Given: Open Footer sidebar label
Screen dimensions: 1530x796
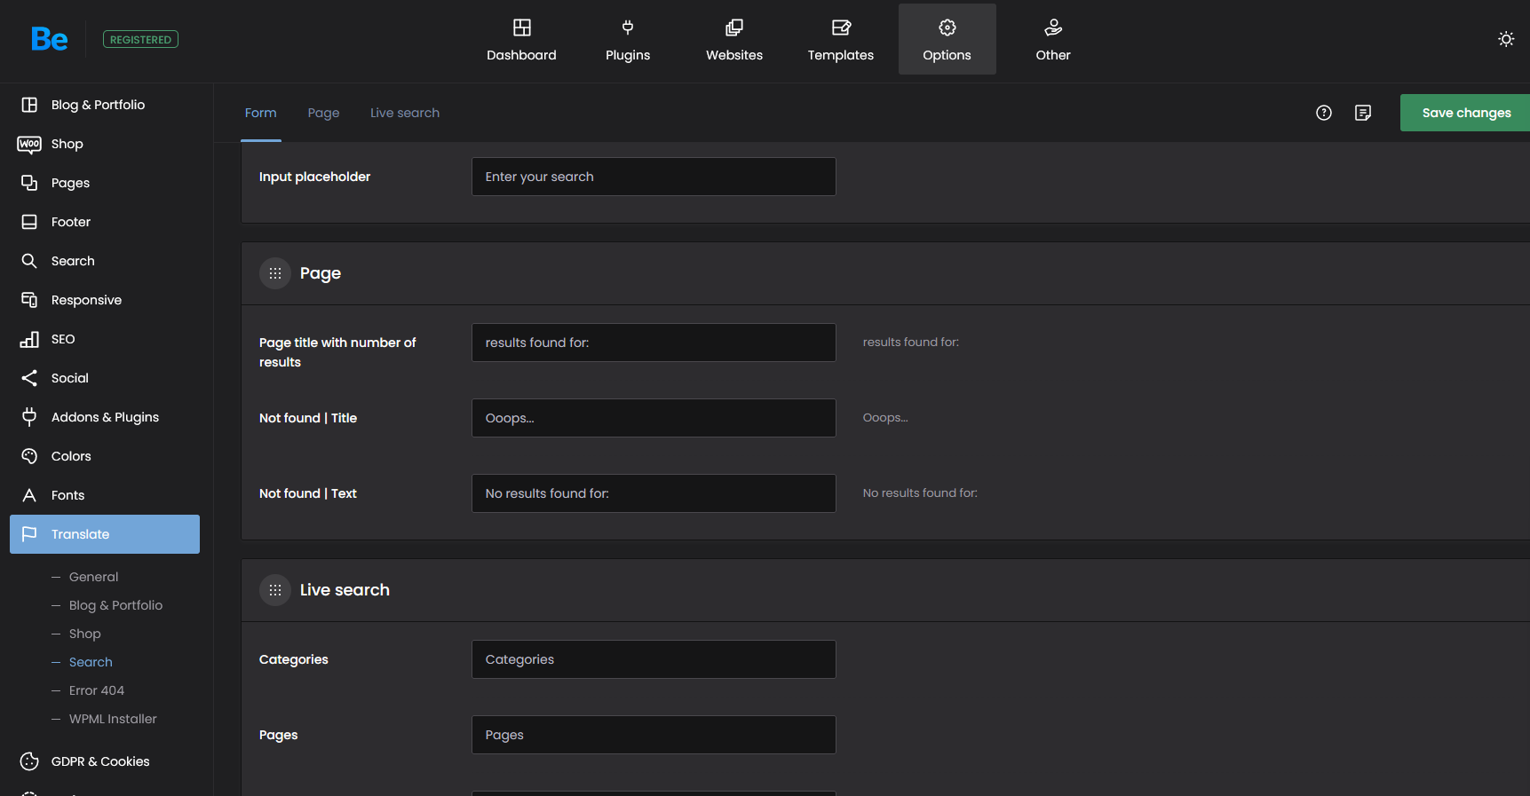Looking at the screenshot, I should 71,222.
